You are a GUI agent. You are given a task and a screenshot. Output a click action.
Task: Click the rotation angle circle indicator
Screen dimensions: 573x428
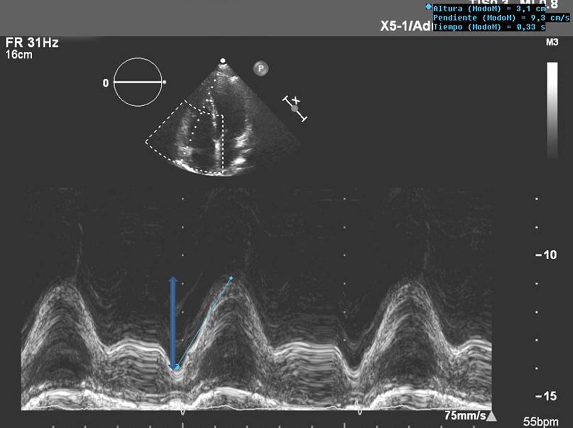[x=138, y=82]
